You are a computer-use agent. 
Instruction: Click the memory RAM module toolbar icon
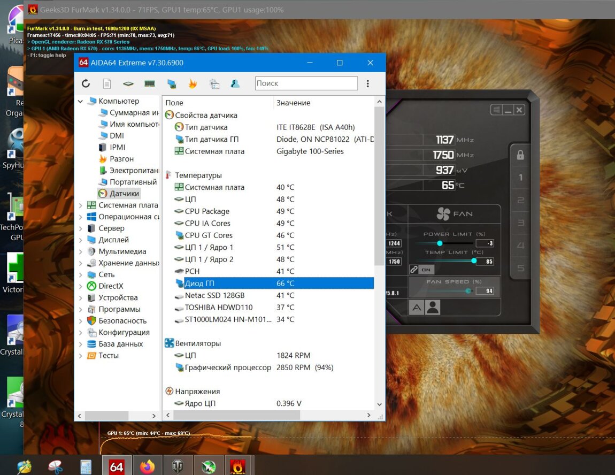click(x=149, y=83)
